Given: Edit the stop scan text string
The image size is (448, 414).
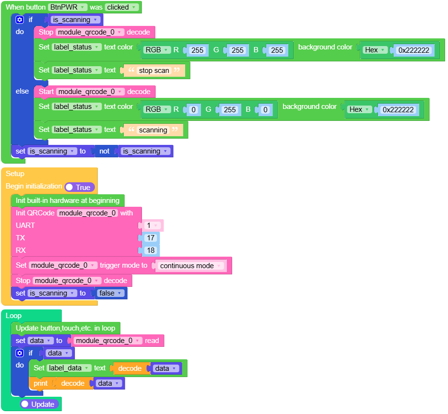Looking at the screenshot, I should 154,71.
